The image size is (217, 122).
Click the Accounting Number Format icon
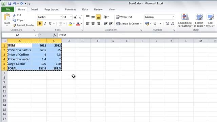147,24
